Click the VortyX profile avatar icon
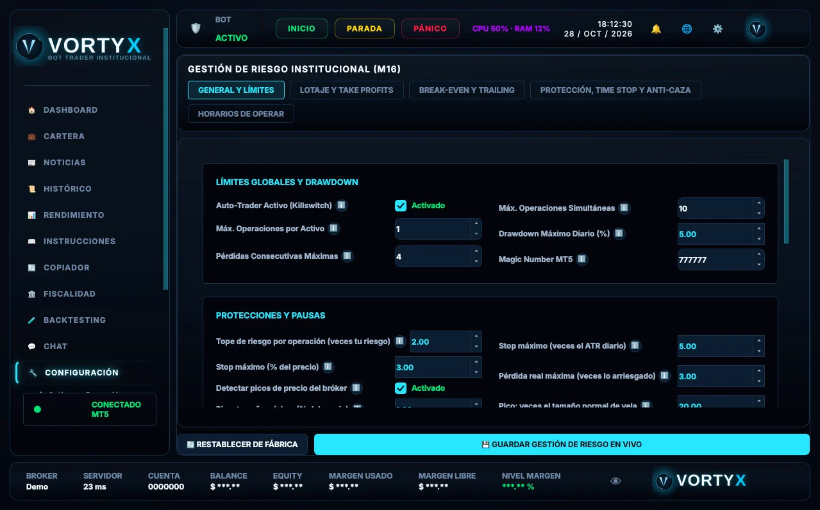The image size is (820, 510). (x=757, y=29)
